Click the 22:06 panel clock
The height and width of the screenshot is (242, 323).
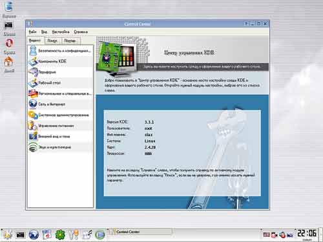coord(307,233)
